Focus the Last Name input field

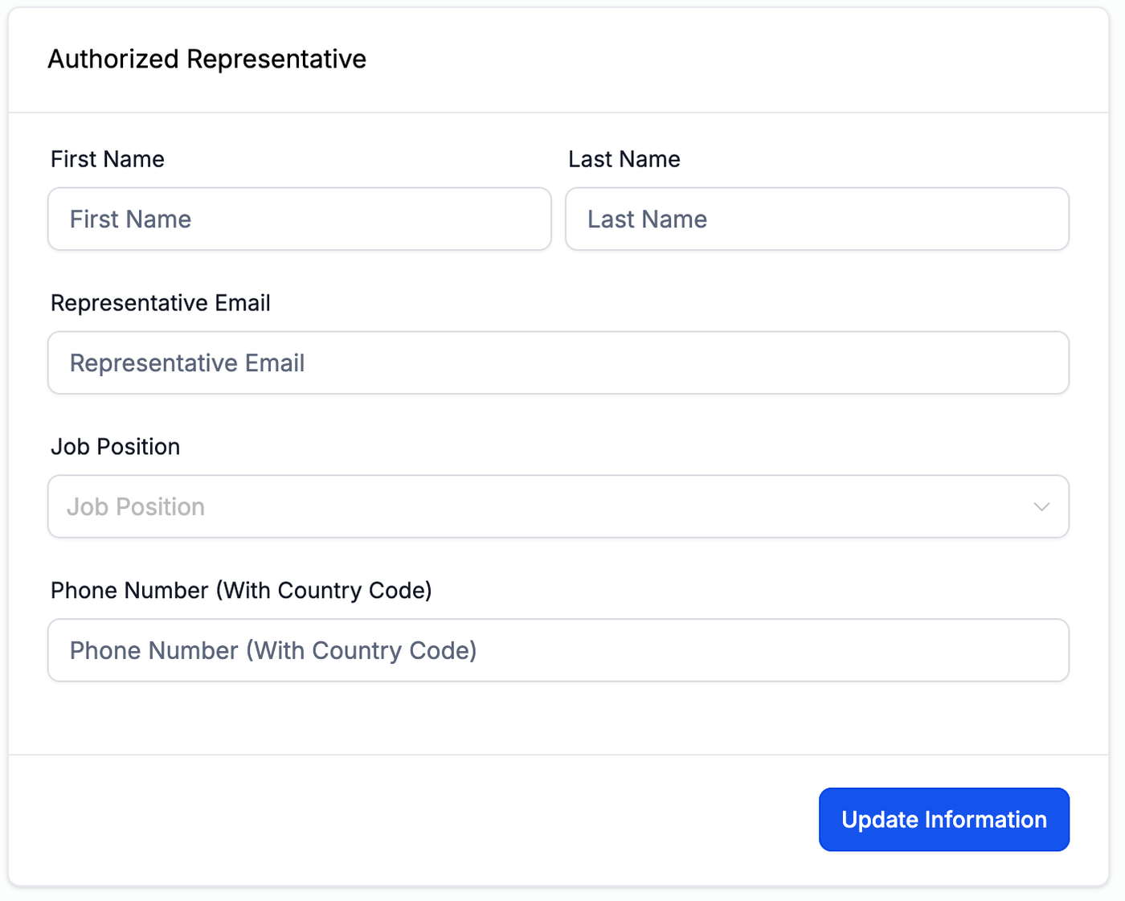click(x=816, y=219)
